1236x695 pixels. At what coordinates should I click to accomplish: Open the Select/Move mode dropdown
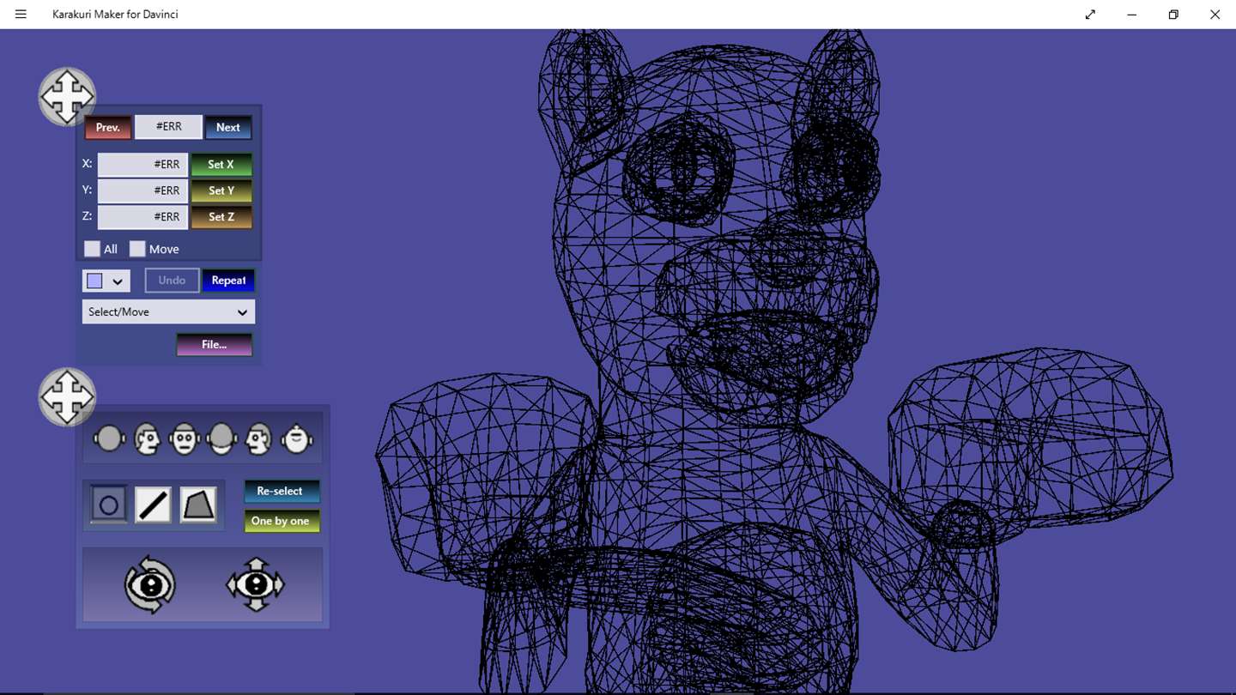coord(168,311)
